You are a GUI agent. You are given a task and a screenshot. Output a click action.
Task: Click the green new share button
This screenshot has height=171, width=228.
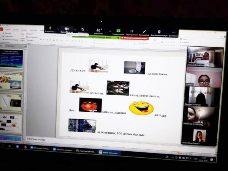pos(118,30)
